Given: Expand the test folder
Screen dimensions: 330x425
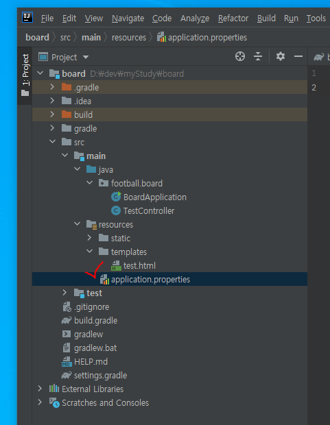Looking at the screenshot, I should 64,293.
